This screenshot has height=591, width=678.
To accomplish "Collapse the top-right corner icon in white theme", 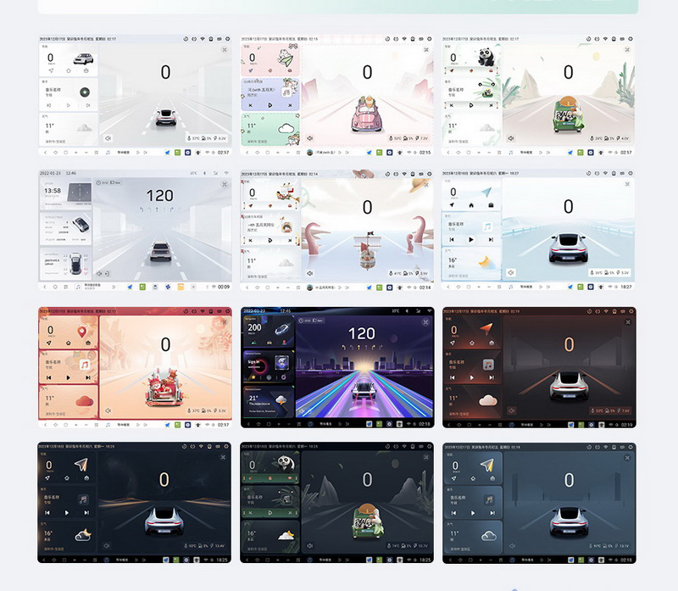I will (x=224, y=50).
